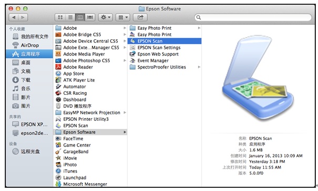The image size is (318, 191).
Task: Expand the Epson Software folder arrow
Action: 125,132
